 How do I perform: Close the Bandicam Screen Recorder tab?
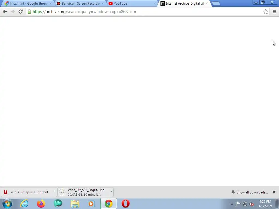(x=103, y=4)
